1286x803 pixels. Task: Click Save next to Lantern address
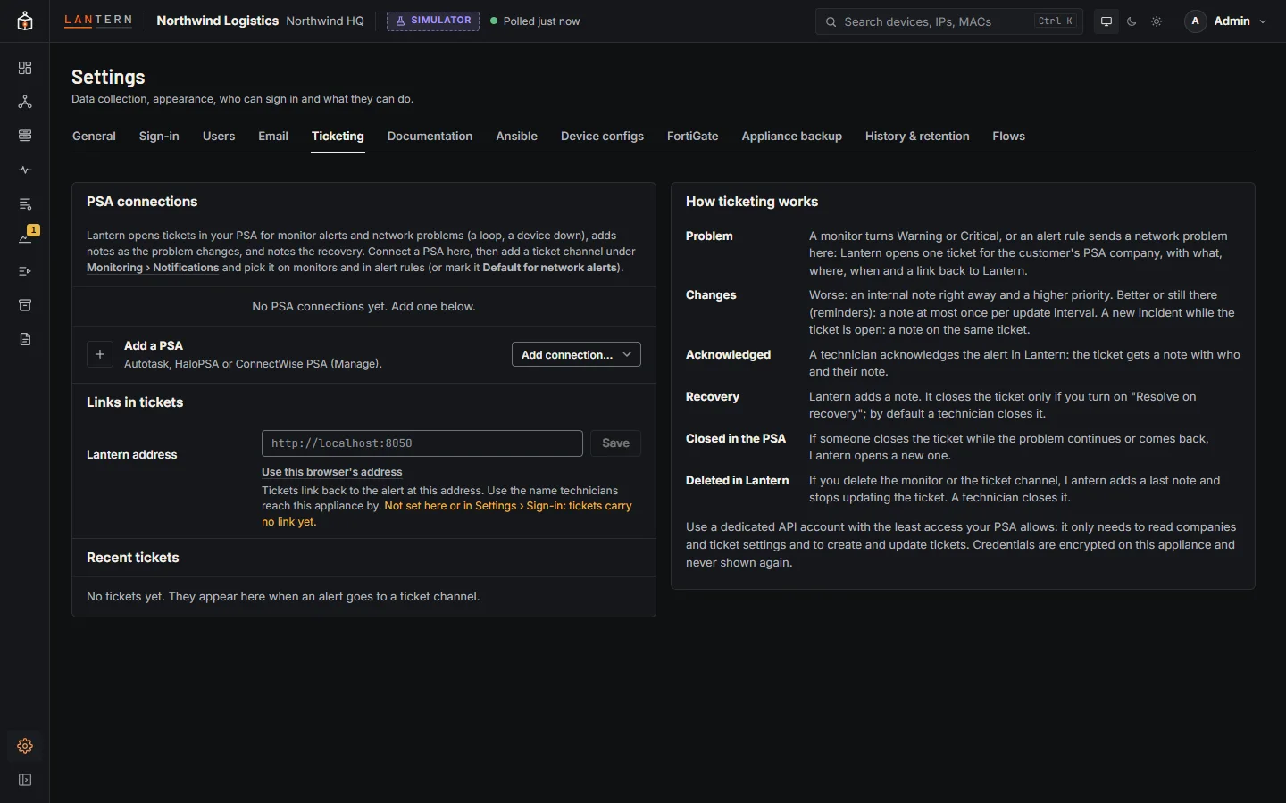click(615, 443)
